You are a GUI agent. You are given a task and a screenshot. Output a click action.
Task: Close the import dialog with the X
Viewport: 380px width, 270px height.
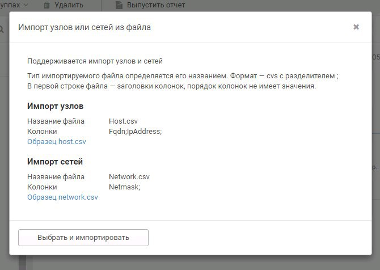click(x=356, y=27)
